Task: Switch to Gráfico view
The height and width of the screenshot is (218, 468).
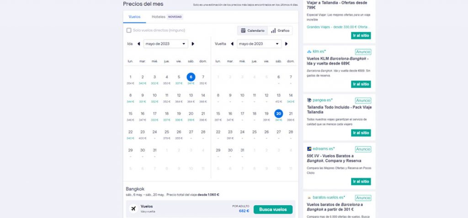Action: pos(280,31)
